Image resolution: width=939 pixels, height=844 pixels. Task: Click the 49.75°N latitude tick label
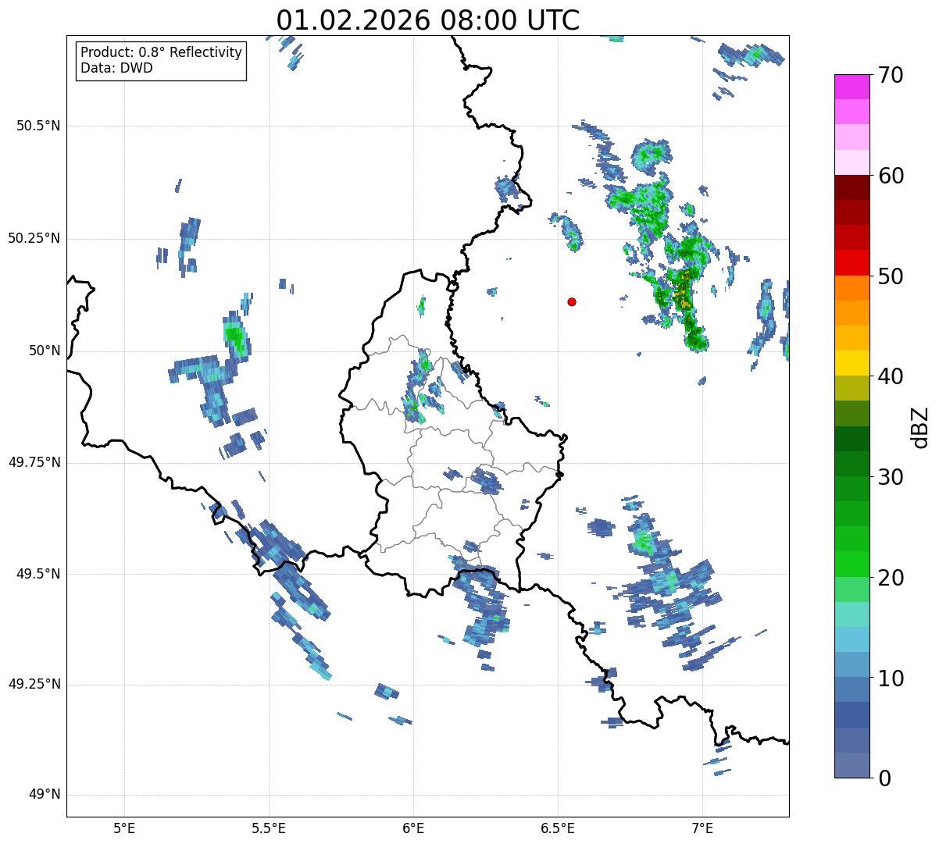[x=34, y=462]
